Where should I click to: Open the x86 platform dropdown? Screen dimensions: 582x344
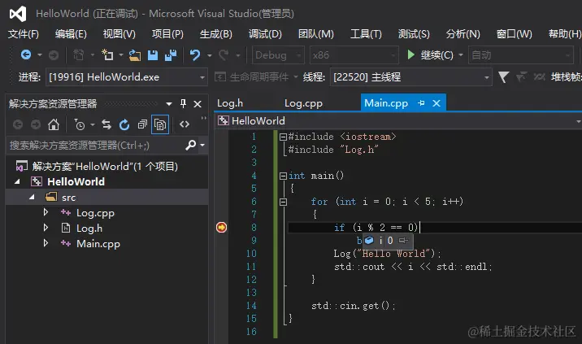point(354,55)
